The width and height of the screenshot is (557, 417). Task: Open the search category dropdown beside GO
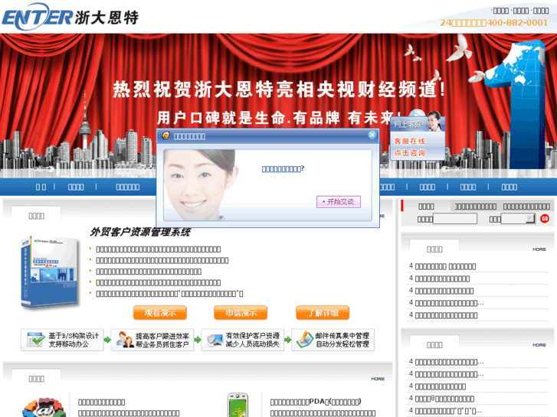click(x=518, y=219)
